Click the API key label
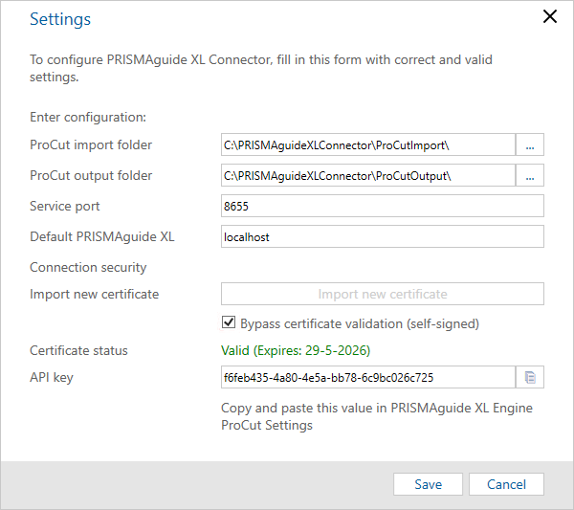This screenshot has width=574, height=510. point(52,377)
